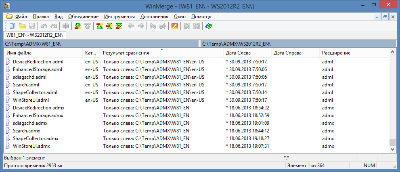
Task: Select the sdiagschd.adml file
Action: point(29,77)
